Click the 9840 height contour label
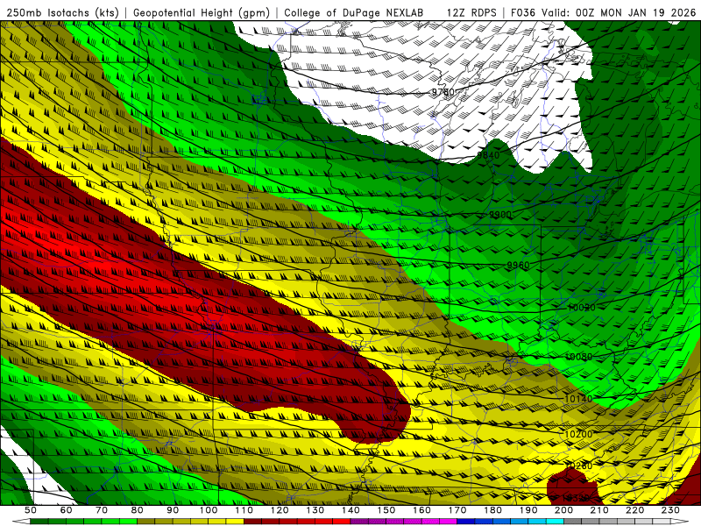701x526 pixels. [488, 155]
